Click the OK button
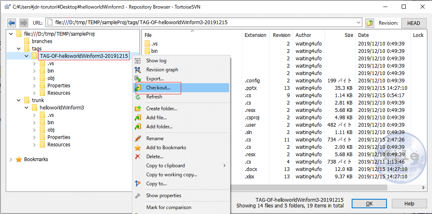Image resolution: width=432 pixels, height=214 pixels. pyautogui.click(x=369, y=203)
